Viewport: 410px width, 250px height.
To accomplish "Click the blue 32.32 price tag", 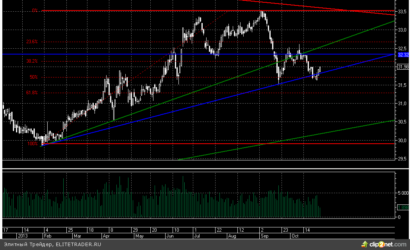I will (403, 55).
